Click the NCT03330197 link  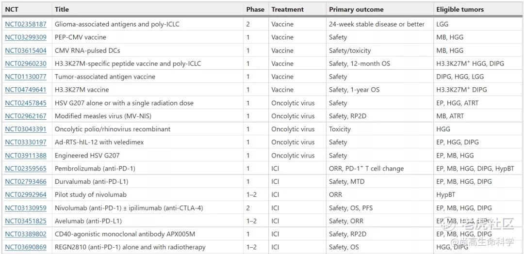pyautogui.click(x=26, y=142)
